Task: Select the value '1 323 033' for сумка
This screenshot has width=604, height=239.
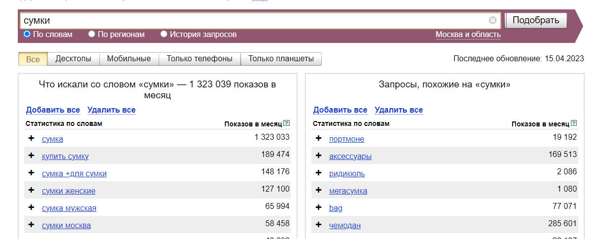Action: 272,137
